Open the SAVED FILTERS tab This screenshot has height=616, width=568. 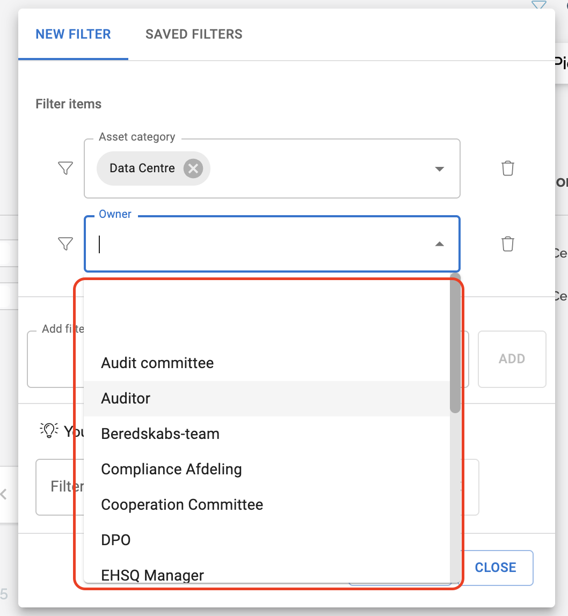[x=194, y=34]
